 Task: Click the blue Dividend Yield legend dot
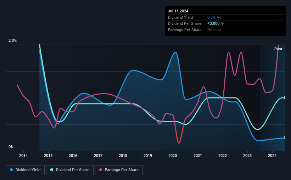pyautogui.click(x=11, y=170)
